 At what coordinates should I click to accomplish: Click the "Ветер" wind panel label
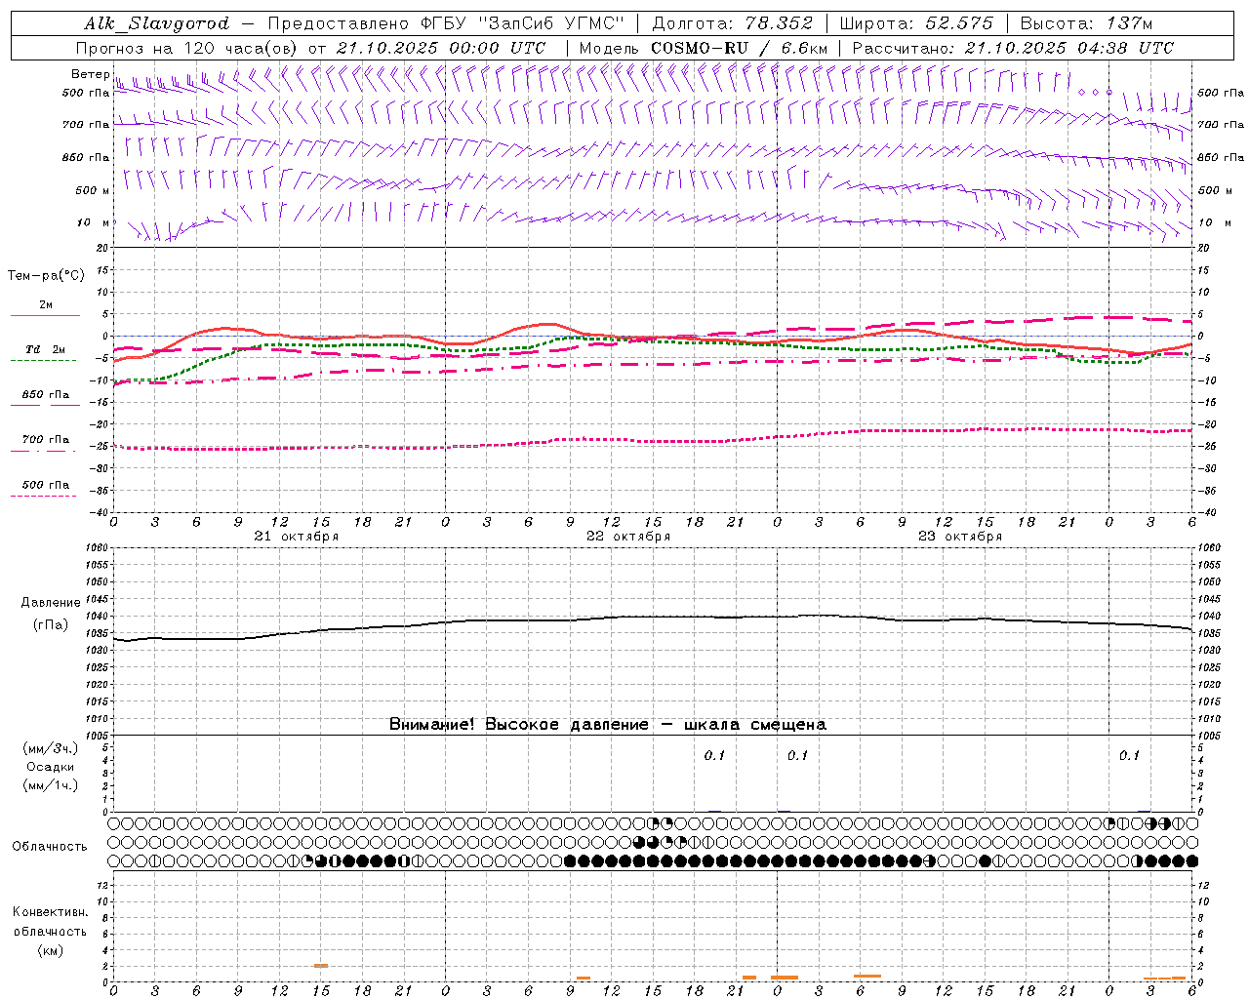[90, 74]
